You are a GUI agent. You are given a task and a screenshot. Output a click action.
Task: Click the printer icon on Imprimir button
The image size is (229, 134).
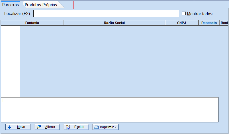coord(97,127)
